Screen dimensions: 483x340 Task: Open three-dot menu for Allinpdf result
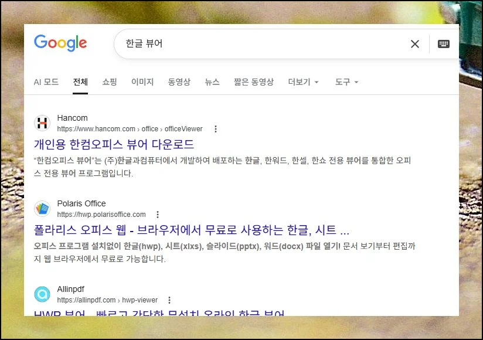coord(170,300)
